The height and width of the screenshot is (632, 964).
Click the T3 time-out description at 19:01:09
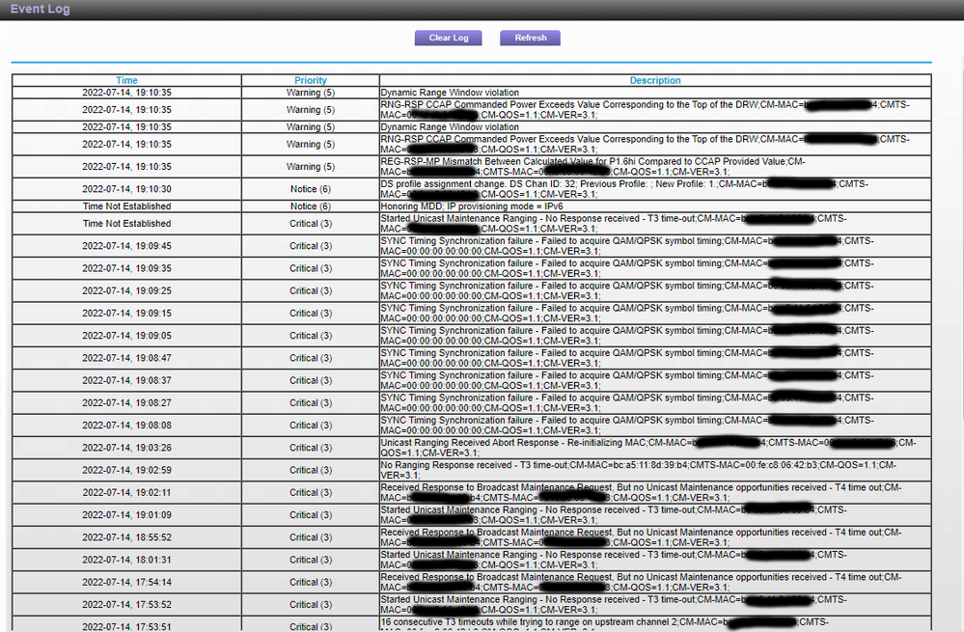[x=614, y=515]
